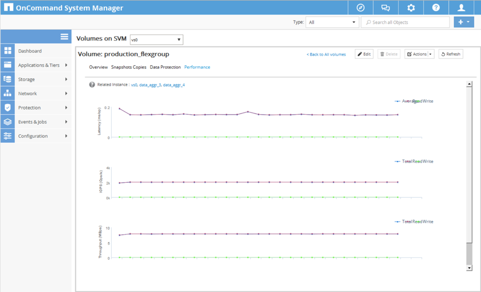Switch to the Snapshots Copies tab

click(129, 67)
